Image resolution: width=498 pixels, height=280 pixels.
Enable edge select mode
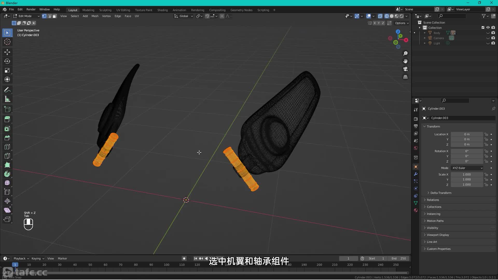pyautogui.click(x=50, y=16)
